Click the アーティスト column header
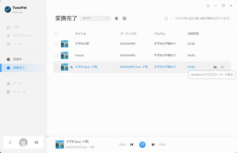 [129, 34]
